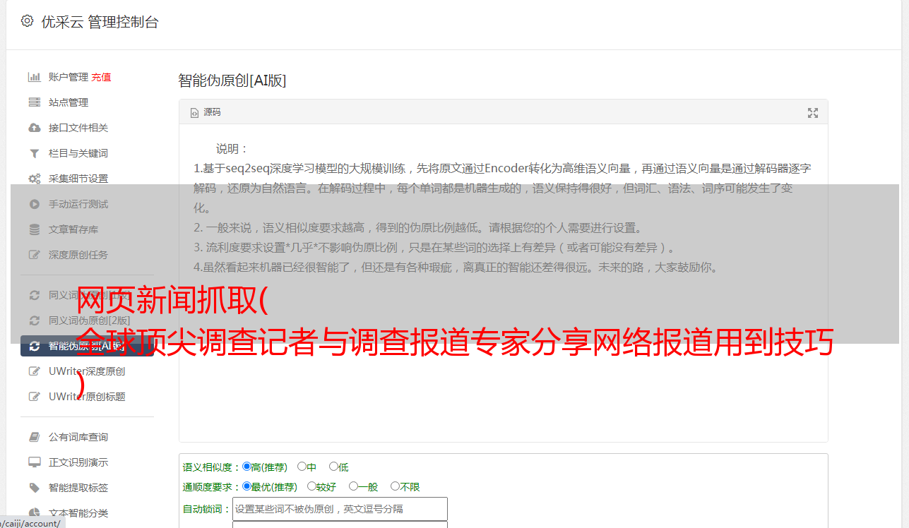This screenshot has width=909, height=528.
Task: Click the 正文识别演示 monitor icon
Action: point(34,462)
